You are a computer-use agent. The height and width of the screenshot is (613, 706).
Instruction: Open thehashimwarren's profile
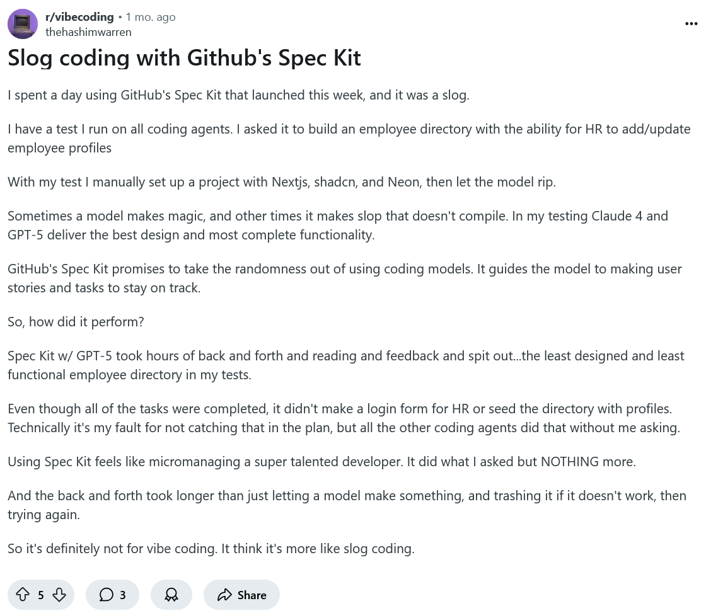pyautogui.click(x=88, y=32)
